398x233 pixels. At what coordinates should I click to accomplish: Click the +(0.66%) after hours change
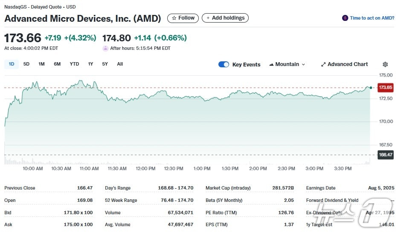click(170, 38)
